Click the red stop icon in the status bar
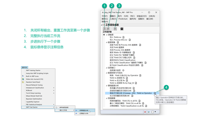The height and width of the screenshot is (117, 209). tap(145, 112)
